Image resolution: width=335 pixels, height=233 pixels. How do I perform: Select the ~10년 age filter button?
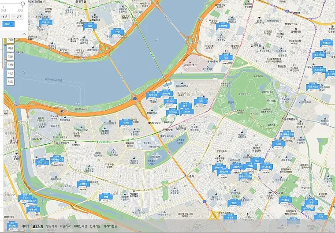pos(17,17)
